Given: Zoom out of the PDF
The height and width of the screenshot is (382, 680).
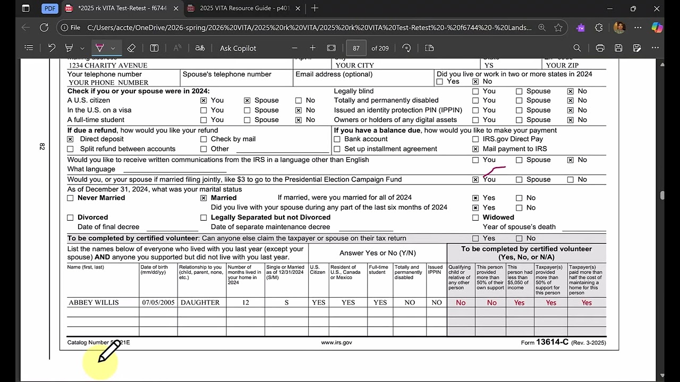Looking at the screenshot, I should (x=295, y=48).
